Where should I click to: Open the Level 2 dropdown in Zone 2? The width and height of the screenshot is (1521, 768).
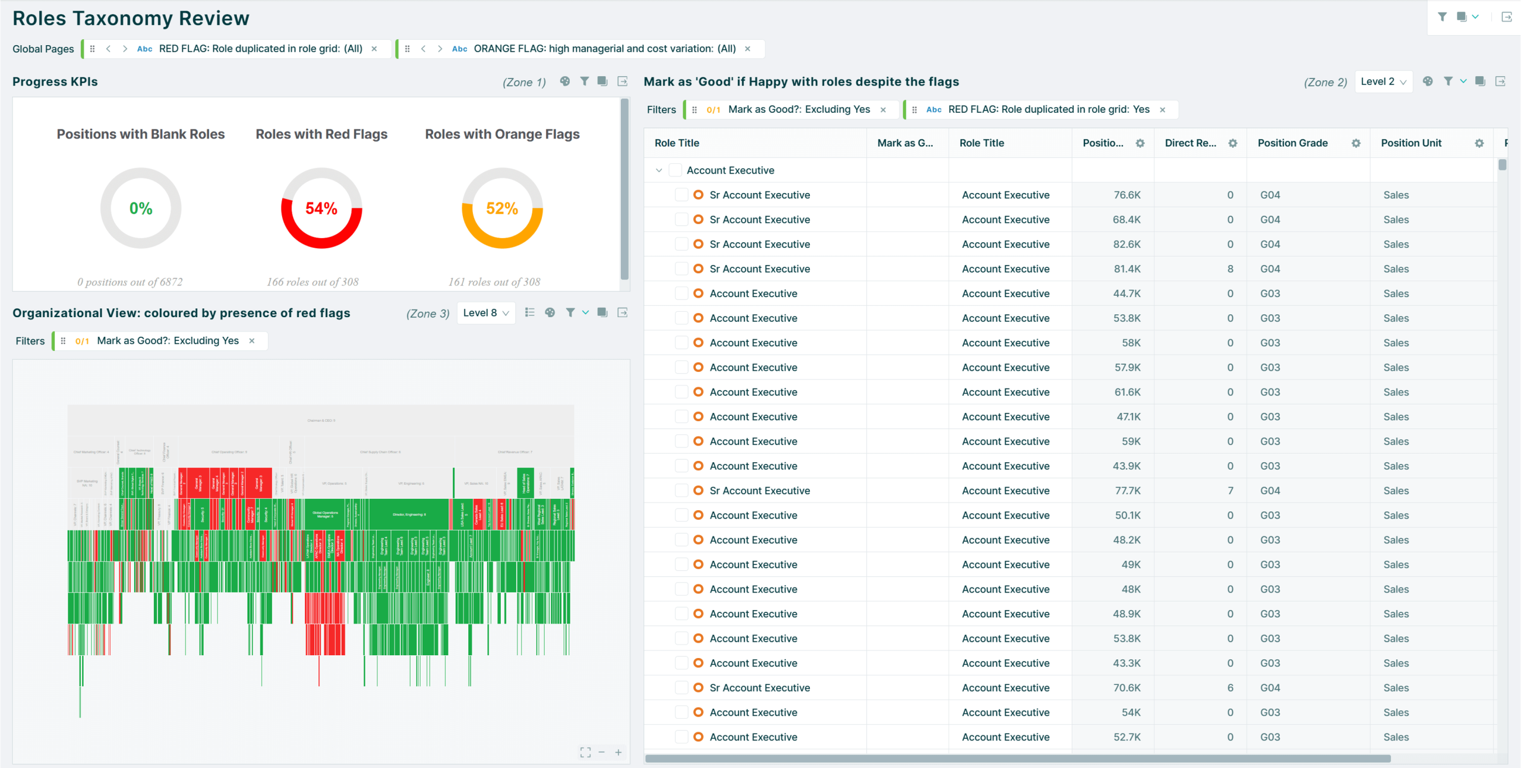coord(1384,81)
